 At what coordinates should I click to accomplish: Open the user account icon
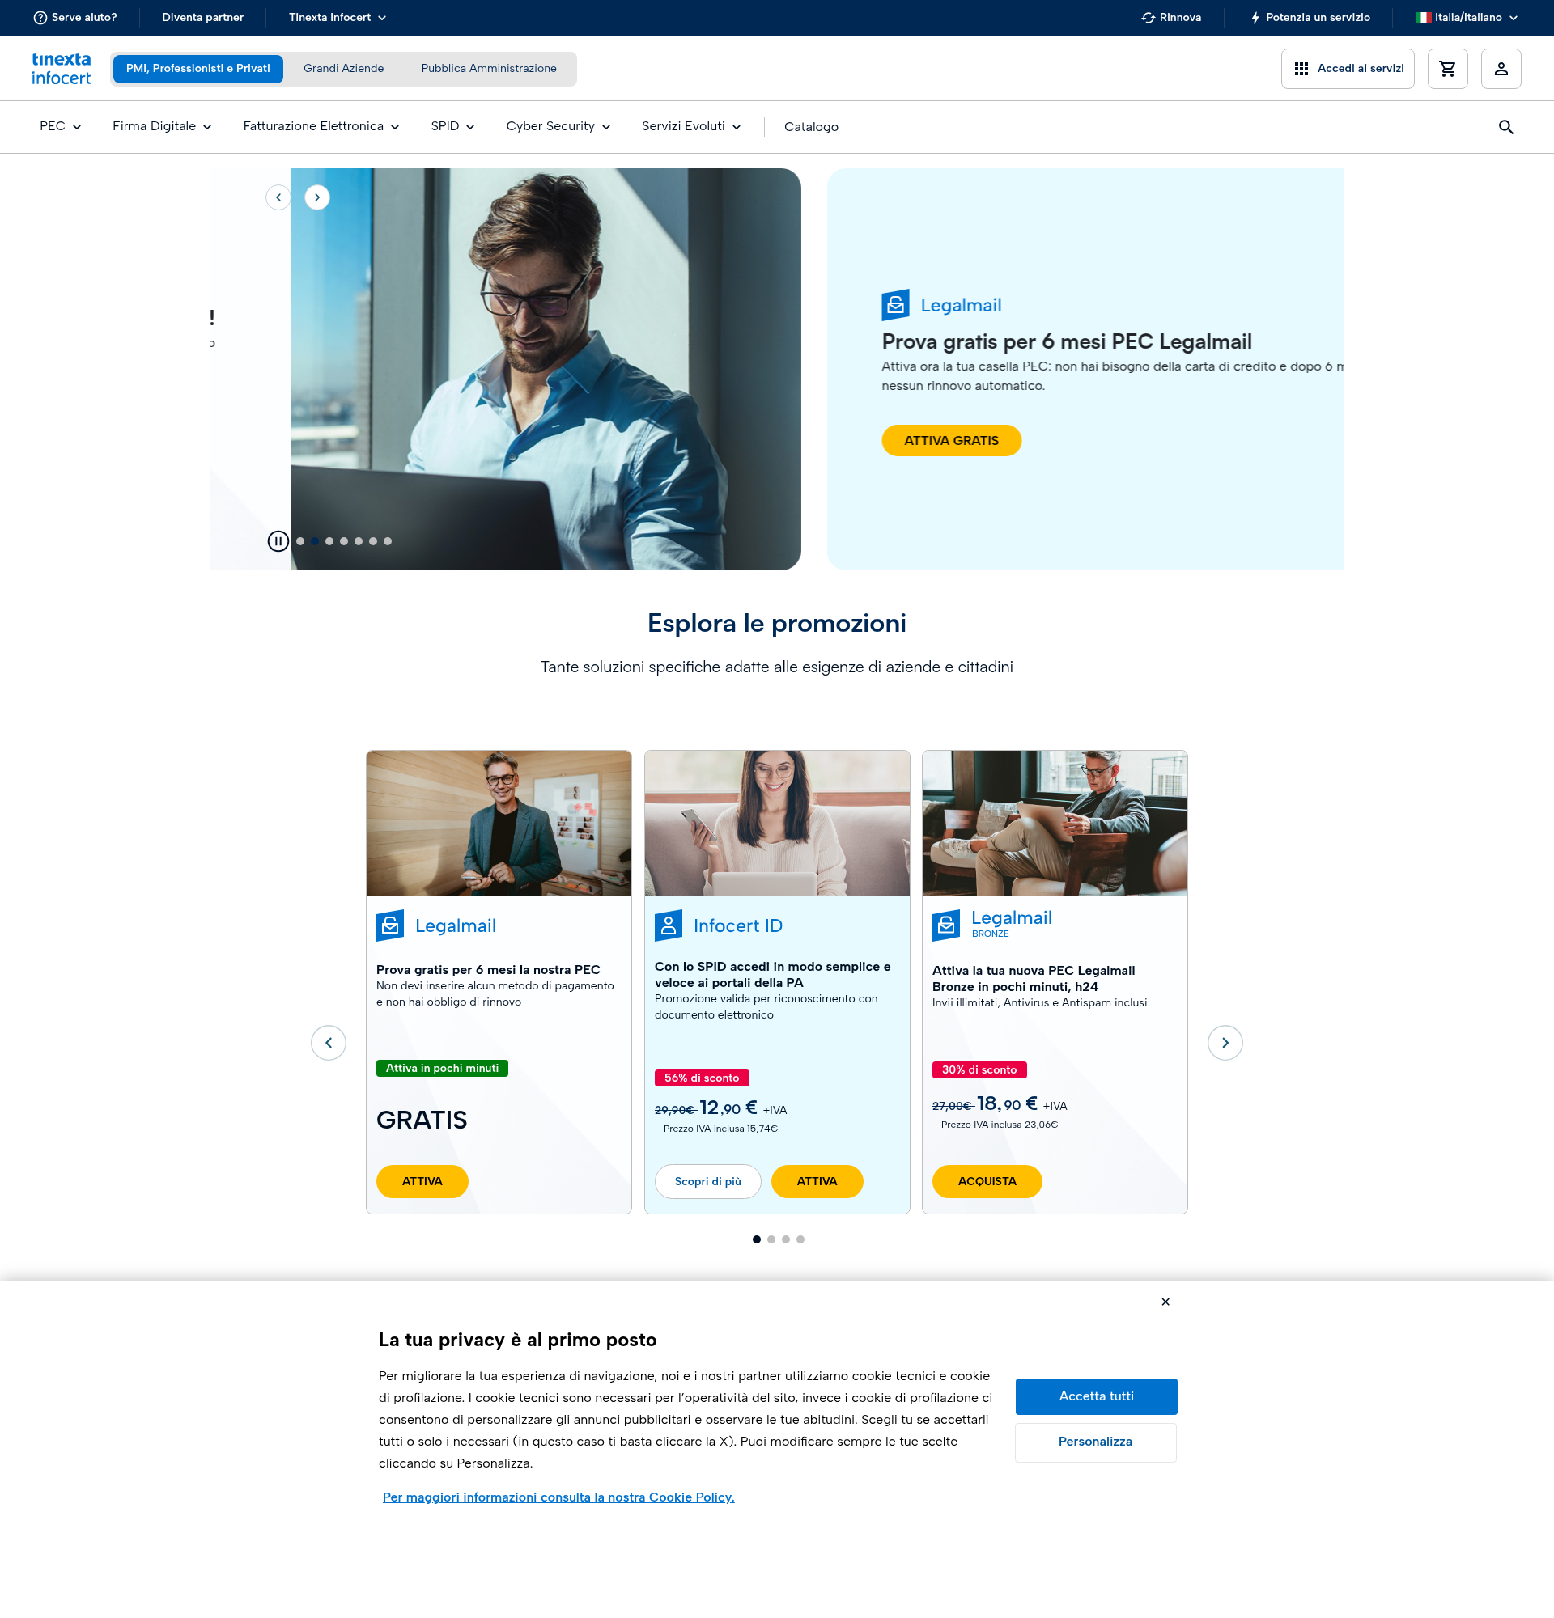pos(1501,69)
